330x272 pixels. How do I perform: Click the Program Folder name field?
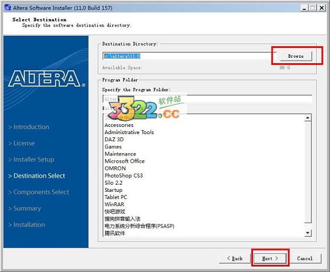coord(207,99)
